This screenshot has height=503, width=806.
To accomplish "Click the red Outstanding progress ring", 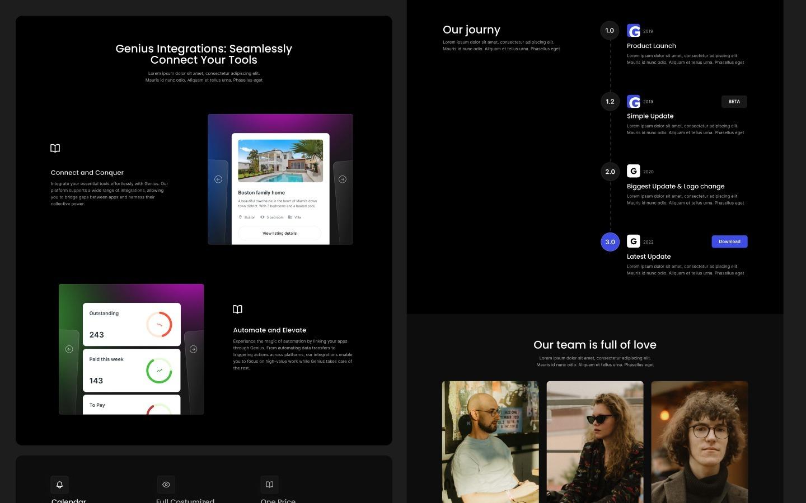I will (x=161, y=324).
